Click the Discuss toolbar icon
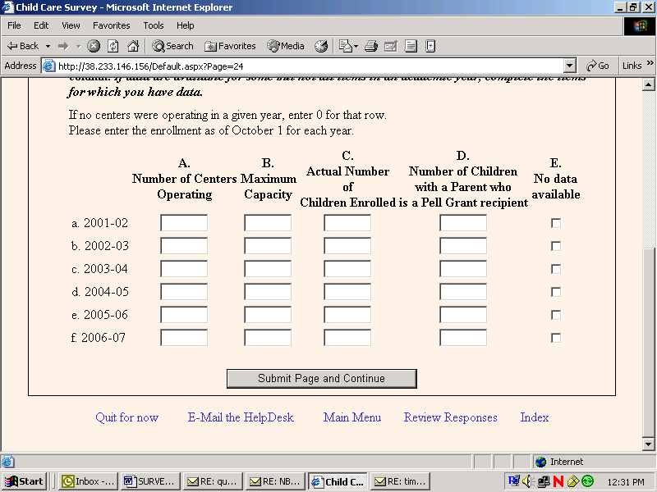The image size is (657, 492). 411,46
